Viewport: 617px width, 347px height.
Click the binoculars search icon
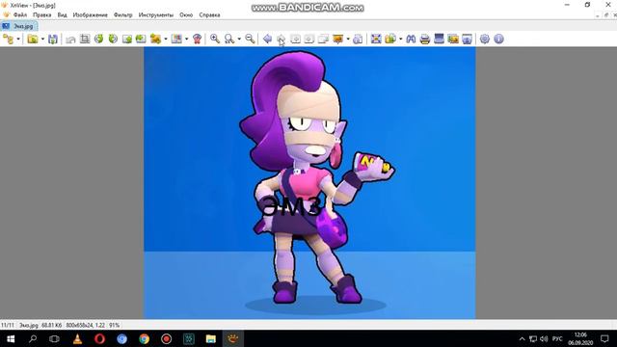click(411, 39)
